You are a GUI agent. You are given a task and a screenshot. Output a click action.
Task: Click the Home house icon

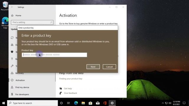[x=12, y=15]
